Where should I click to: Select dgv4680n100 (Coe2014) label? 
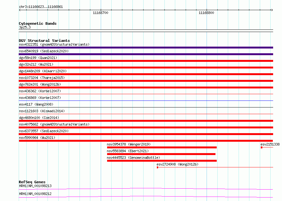(x=39, y=118)
